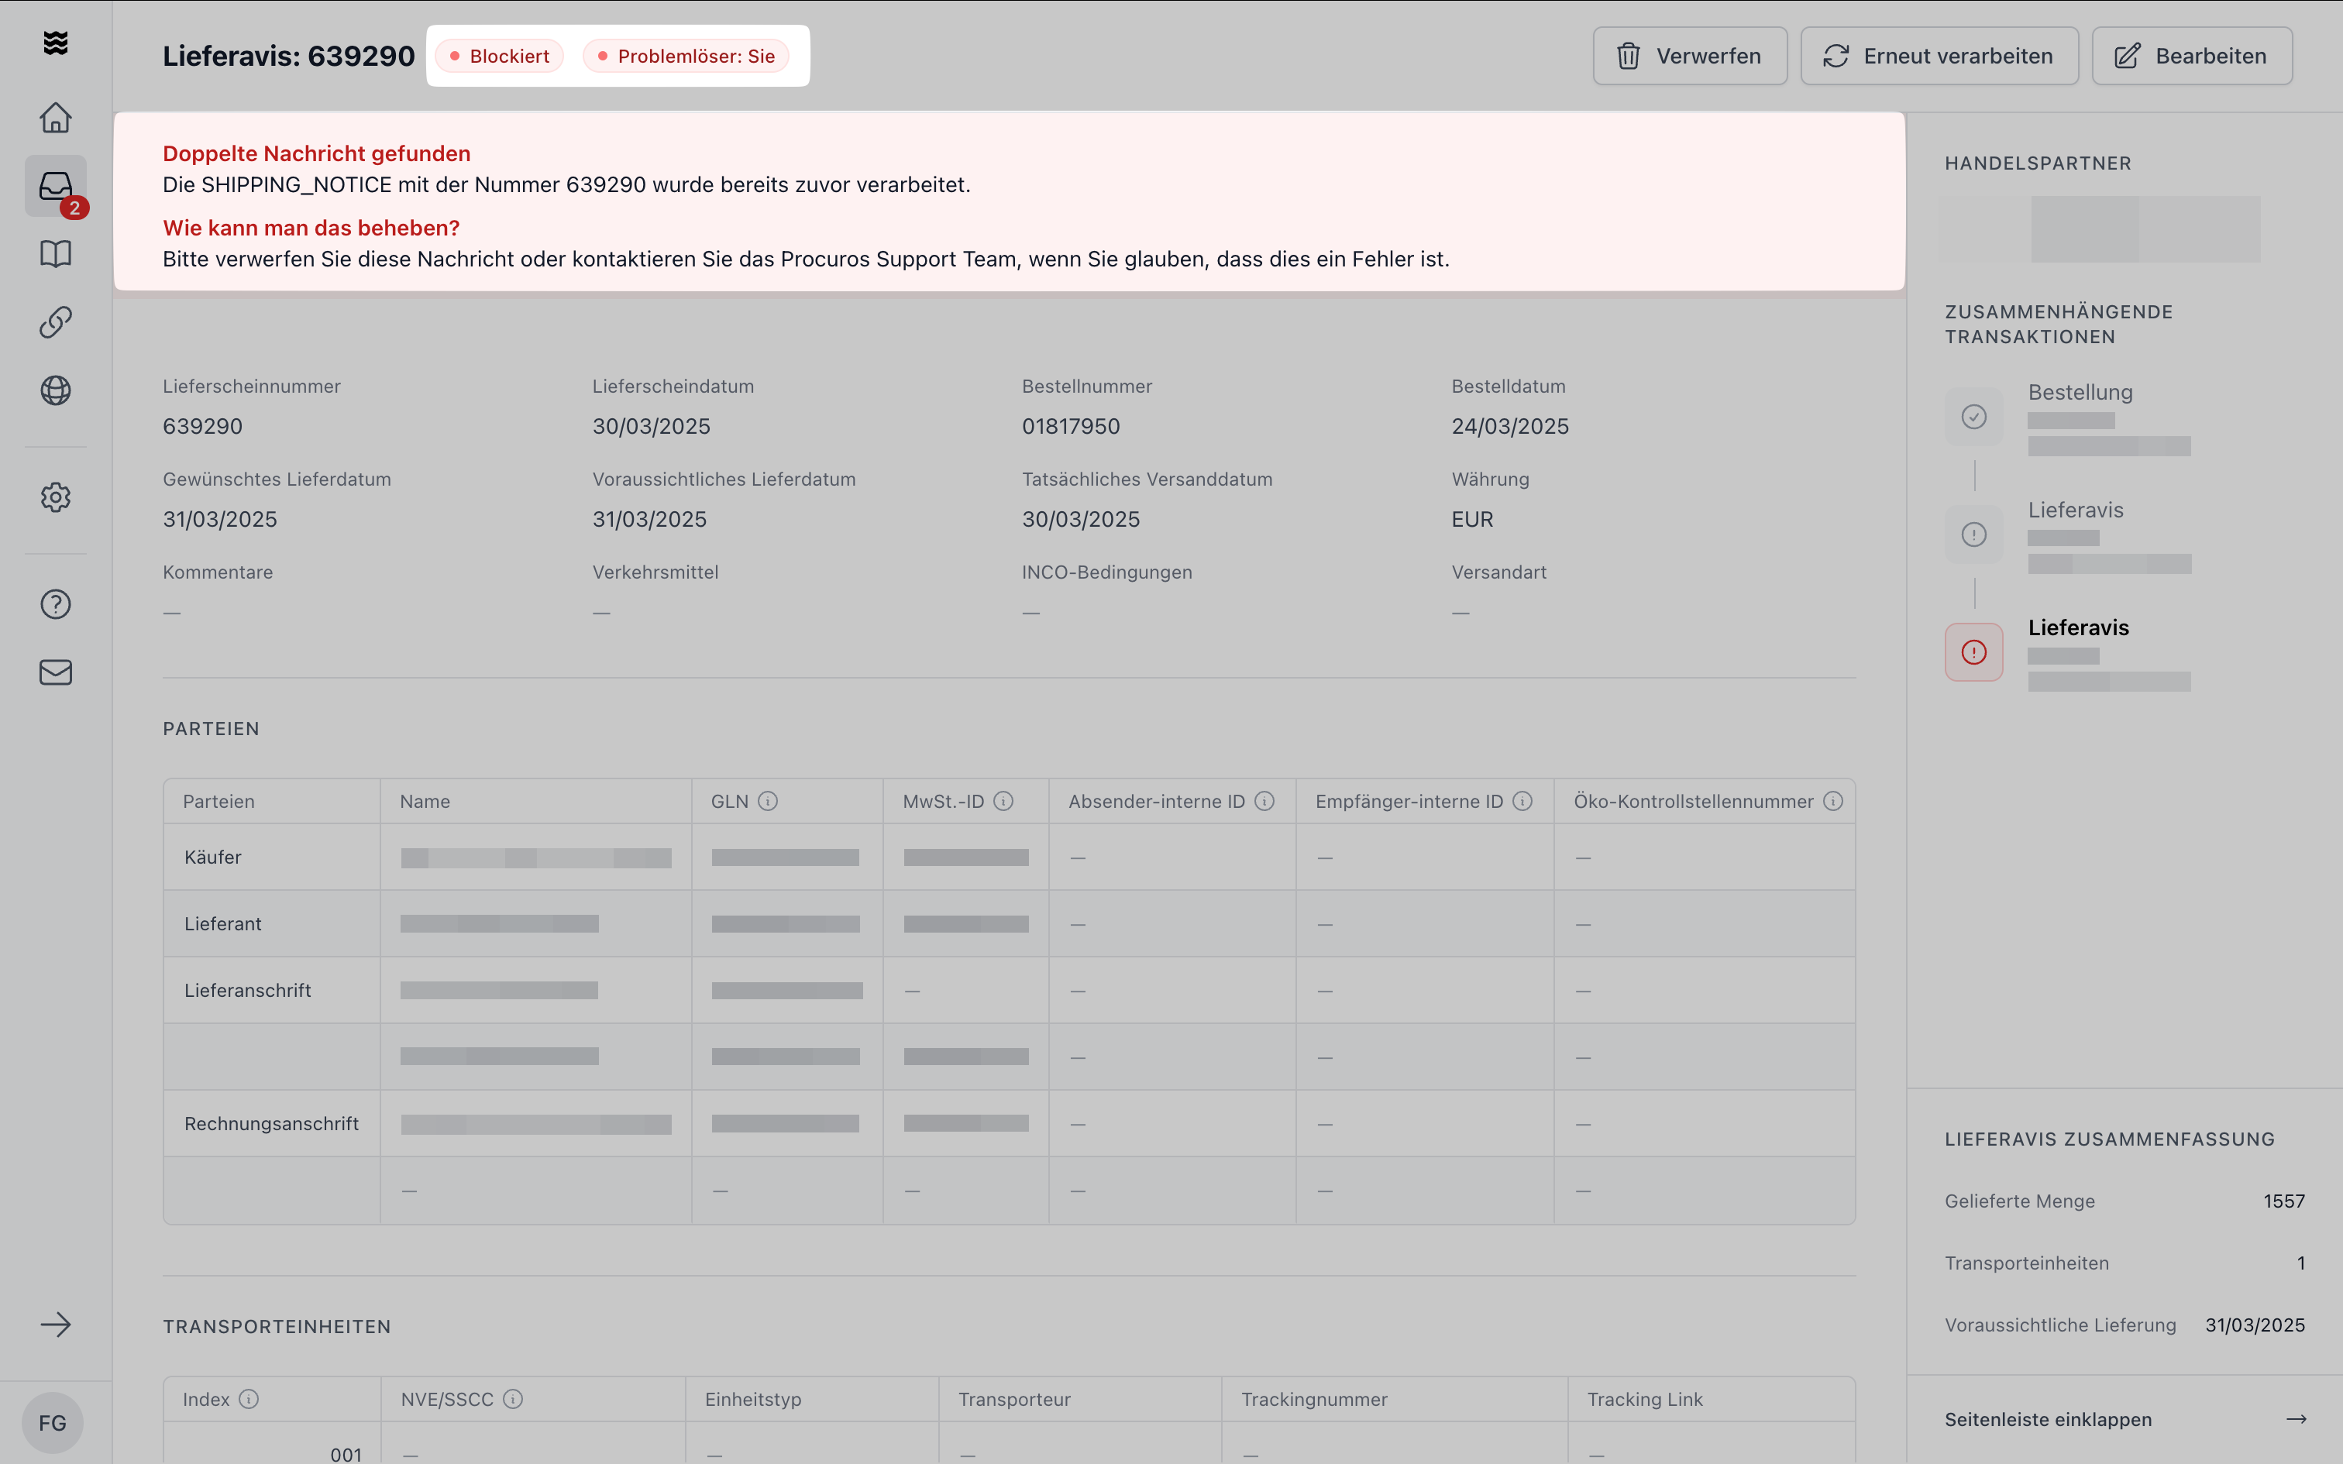This screenshot has width=2343, height=1464.
Task: Click Verwerfen to discard message
Action: coord(1690,56)
